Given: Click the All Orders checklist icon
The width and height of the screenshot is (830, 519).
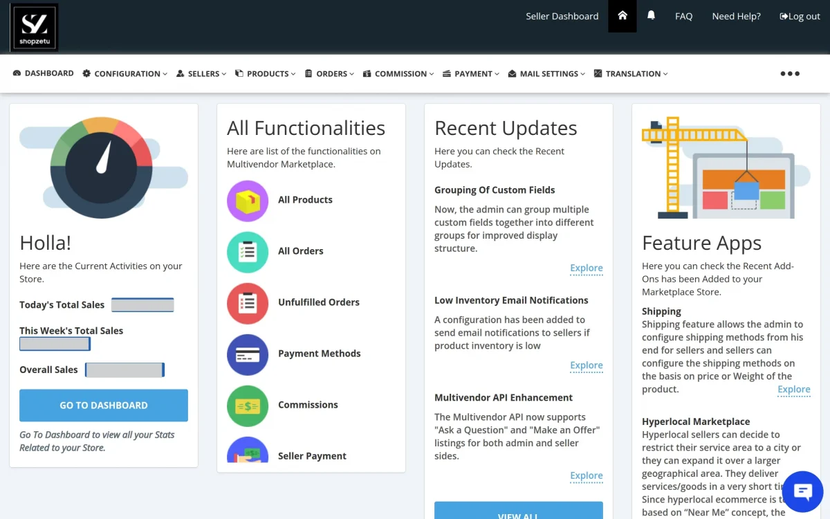Looking at the screenshot, I should [x=248, y=252].
